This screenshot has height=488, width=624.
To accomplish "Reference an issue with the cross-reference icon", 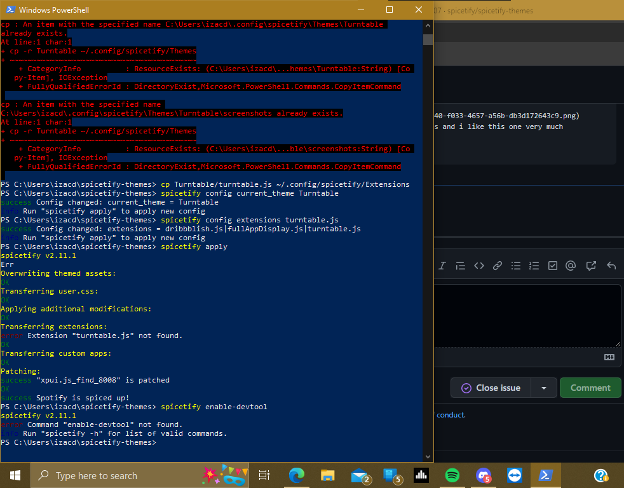I will tap(589, 266).
